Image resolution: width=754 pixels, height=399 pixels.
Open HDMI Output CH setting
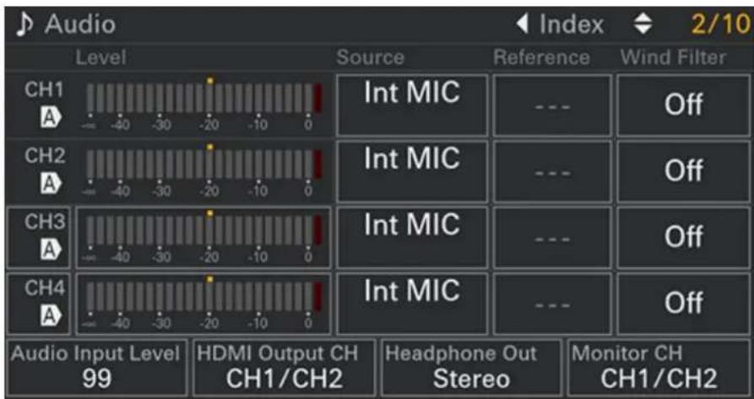click(285, 367)
